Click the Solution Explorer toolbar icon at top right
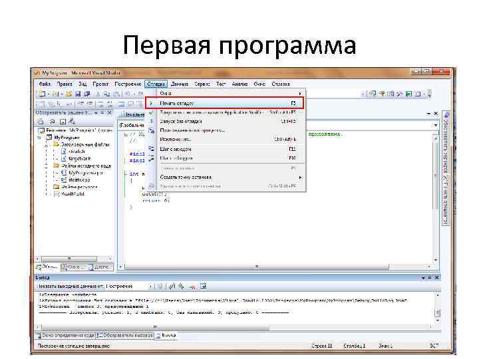Viewport: 479px width, 359px height. pyautogui.click(x=373, y=94)
